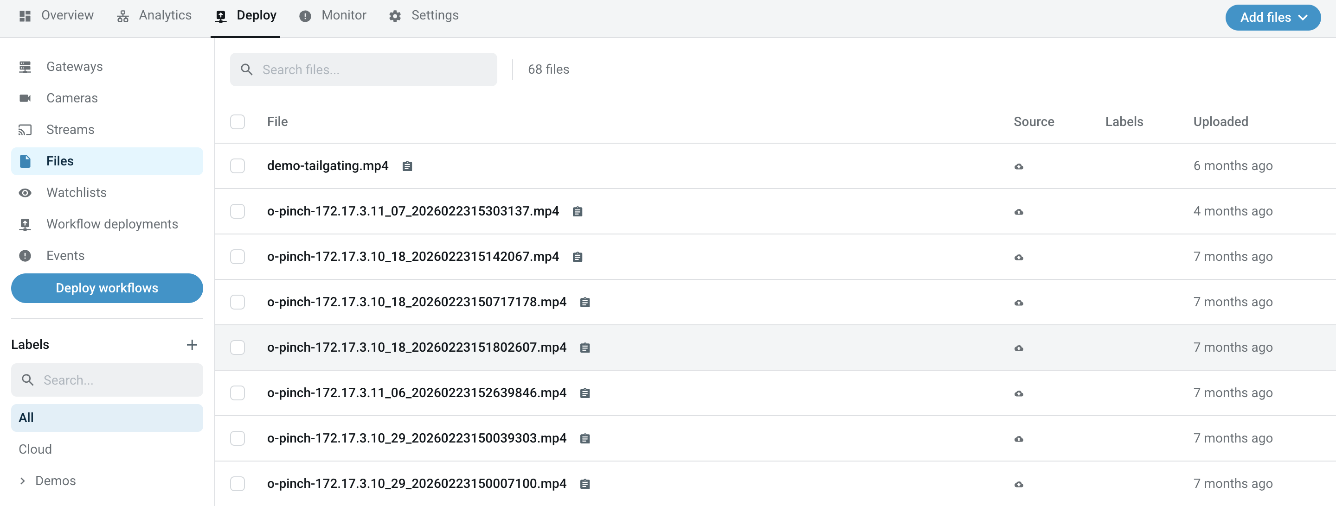The image size is (1336, 506).
Task: Add a new label with plus icon
Action: click(192, 344)
